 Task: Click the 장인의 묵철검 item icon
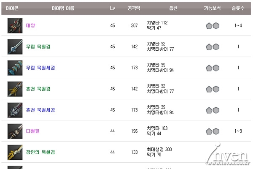click(15, 152)
